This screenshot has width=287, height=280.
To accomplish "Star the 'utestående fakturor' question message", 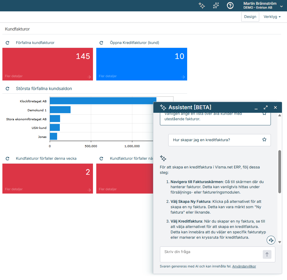I will click(x=264, y=114).
